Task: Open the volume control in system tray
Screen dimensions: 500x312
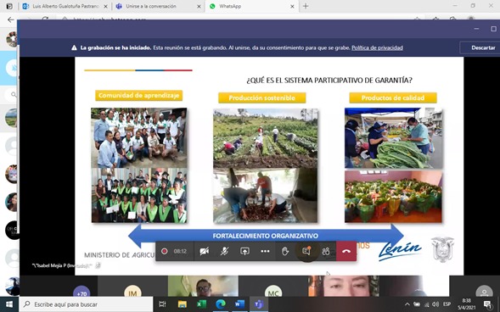Action: (x=435, y=304)
